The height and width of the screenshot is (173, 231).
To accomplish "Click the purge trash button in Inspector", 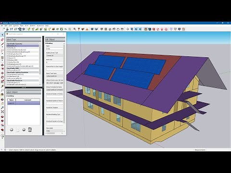I will point(30,130).
